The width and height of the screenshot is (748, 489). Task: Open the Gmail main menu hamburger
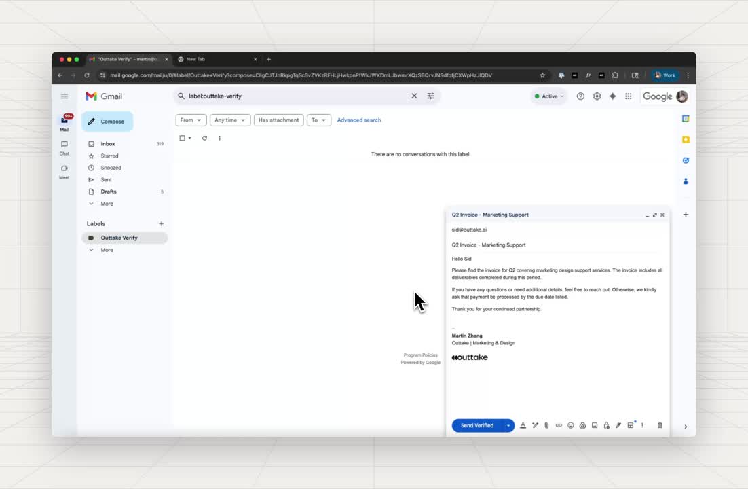[64, 96]
